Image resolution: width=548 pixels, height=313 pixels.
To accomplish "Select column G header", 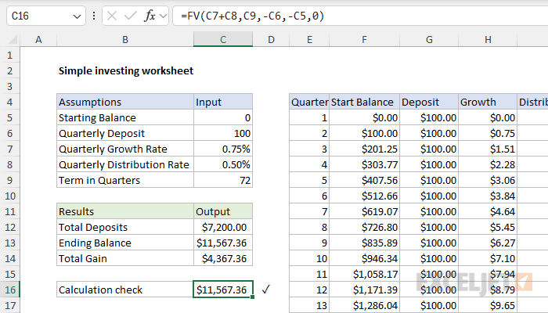I will 429,39.
